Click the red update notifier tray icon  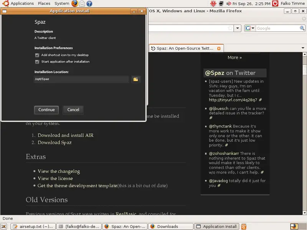point(213,3)
